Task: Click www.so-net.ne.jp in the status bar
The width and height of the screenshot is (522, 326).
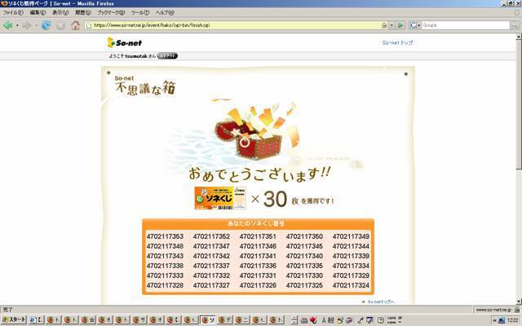Action: click(493, 310)
